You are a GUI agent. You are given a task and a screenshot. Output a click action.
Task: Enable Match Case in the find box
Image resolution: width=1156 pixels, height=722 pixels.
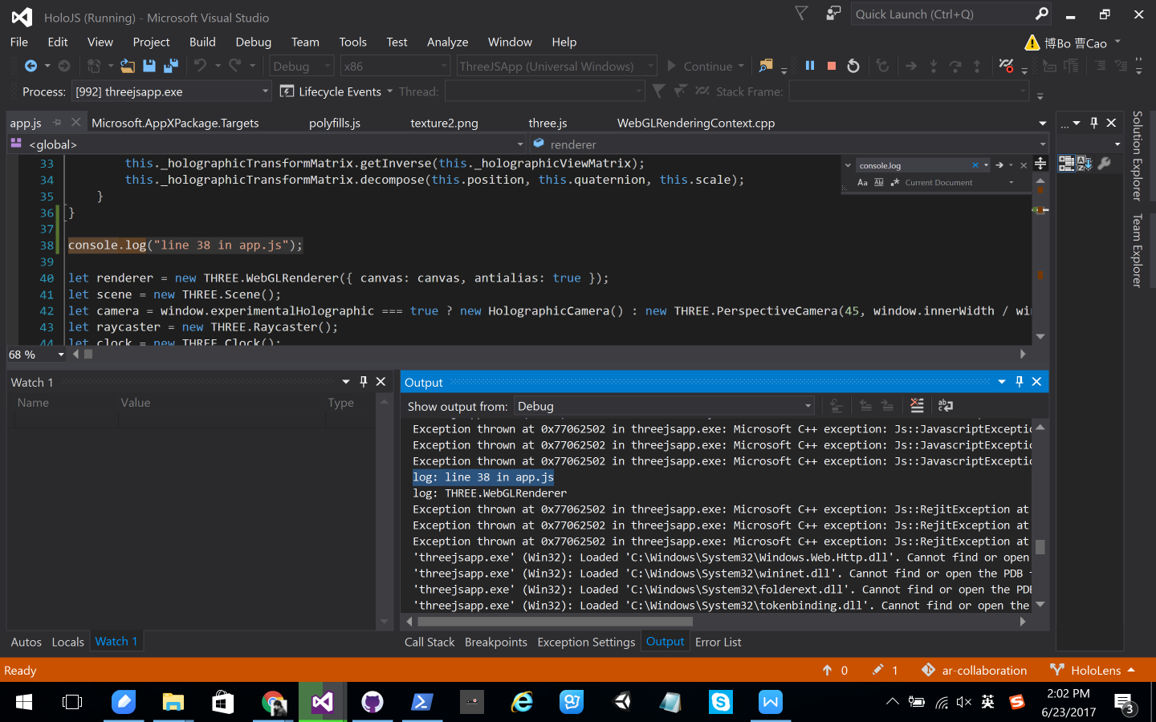point(863,182)
